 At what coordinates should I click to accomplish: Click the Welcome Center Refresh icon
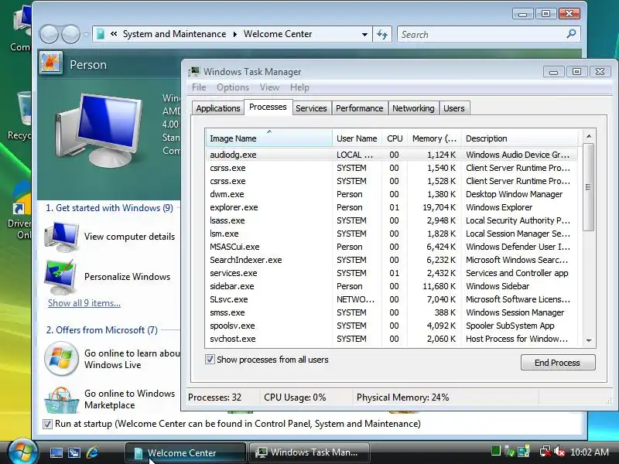click(x=381, y=34)
